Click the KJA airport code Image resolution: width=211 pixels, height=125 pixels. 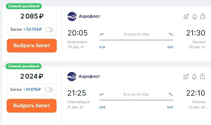point(102,47)
